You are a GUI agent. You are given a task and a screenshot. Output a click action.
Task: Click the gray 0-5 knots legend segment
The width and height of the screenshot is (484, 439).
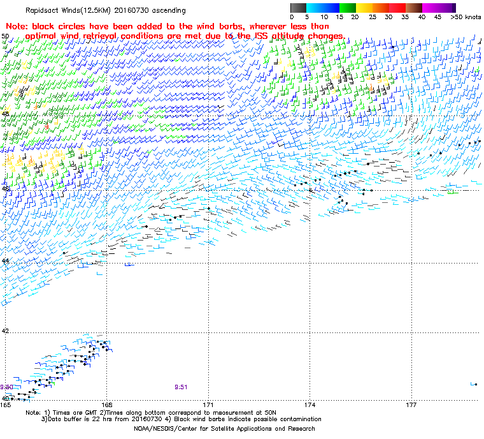pos(298,8)
